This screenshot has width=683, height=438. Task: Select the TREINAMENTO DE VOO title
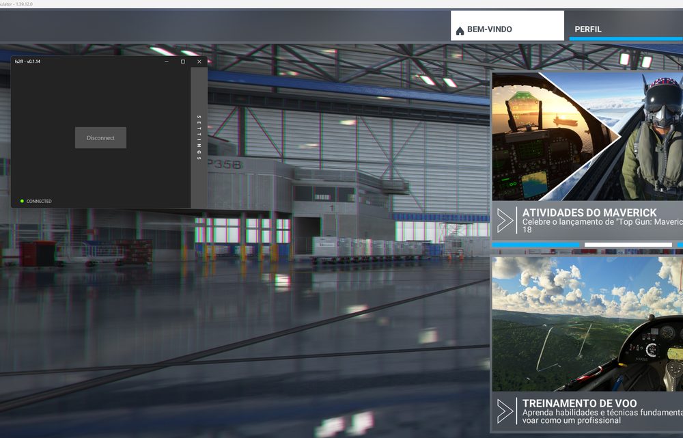[x=579, y=403]
